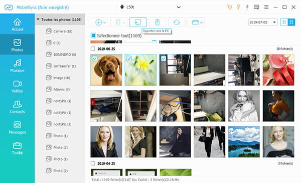
Task: Select the green leaf thumbnail
Action: [176, 172]
